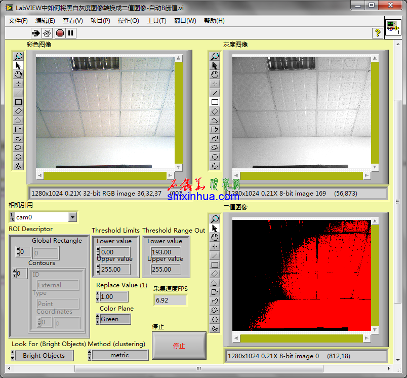The image size is (407, 378).
Task: Select the Line tool beside 彩色图像 display
Action: click(18, 93)
